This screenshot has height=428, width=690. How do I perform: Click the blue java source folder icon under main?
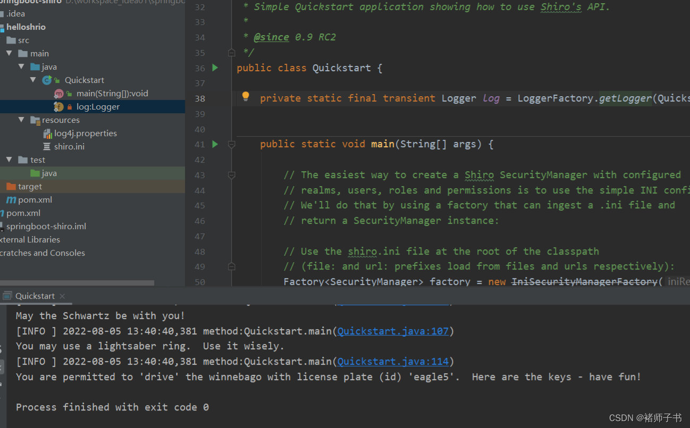(36, 66)
